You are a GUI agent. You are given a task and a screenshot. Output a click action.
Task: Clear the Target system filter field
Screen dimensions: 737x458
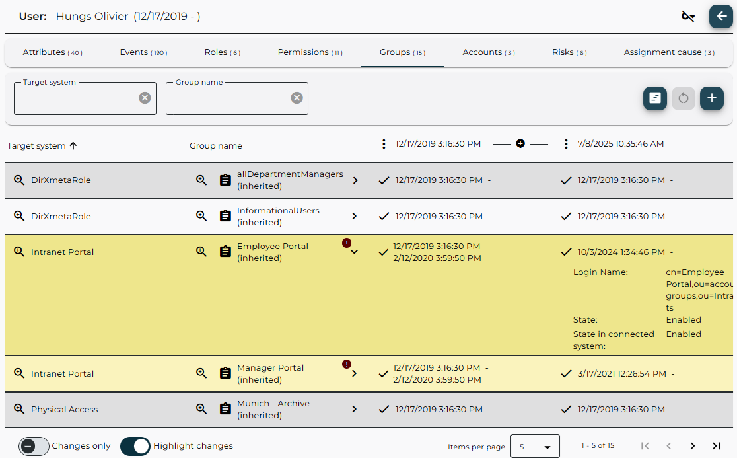[145, 98]
